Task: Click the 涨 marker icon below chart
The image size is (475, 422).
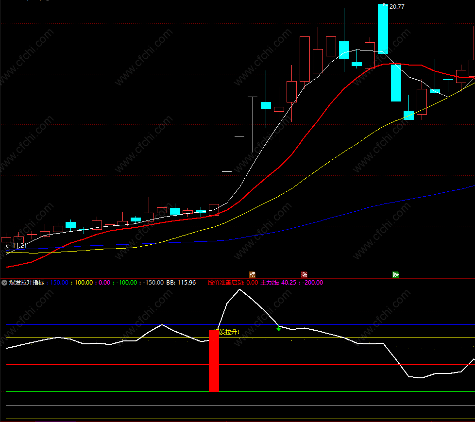Action: tap(305, 274)
